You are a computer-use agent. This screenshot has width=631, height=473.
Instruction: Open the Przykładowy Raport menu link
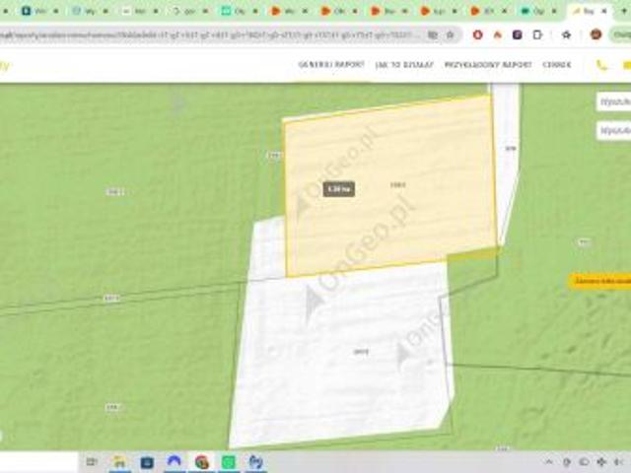488,64
